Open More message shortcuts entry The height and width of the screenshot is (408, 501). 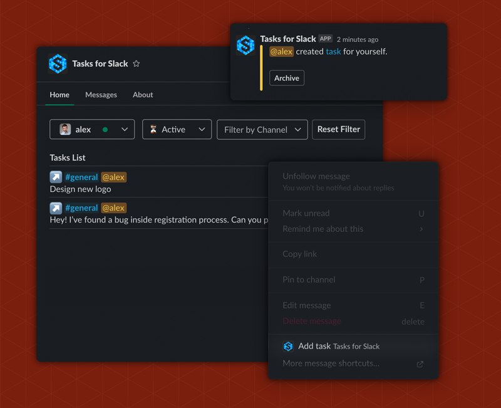coord(353,364)
